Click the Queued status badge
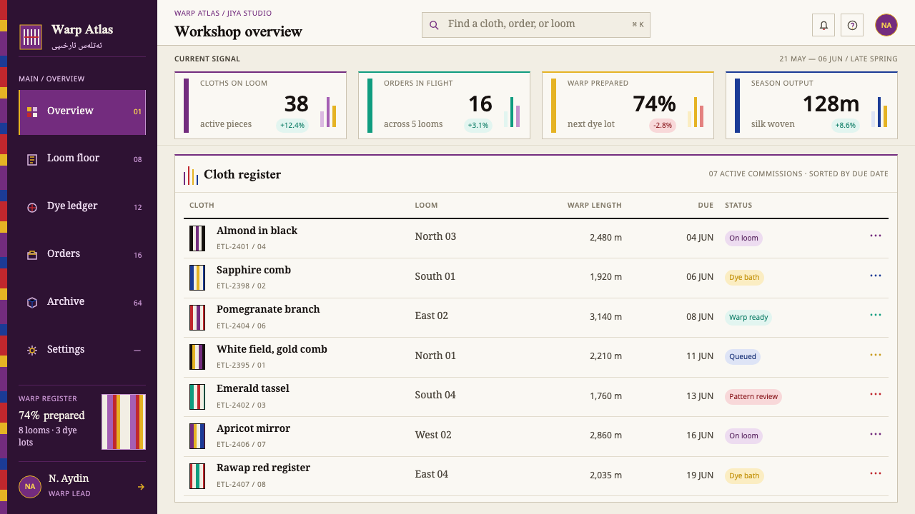 click(742, 357)
